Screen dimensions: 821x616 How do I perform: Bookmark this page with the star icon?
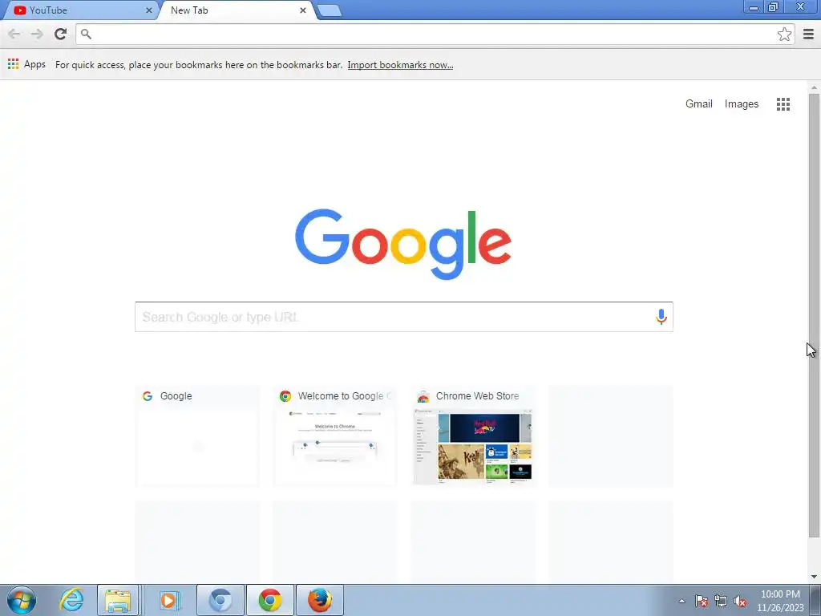pyautogui.click(x=784, y=34)
